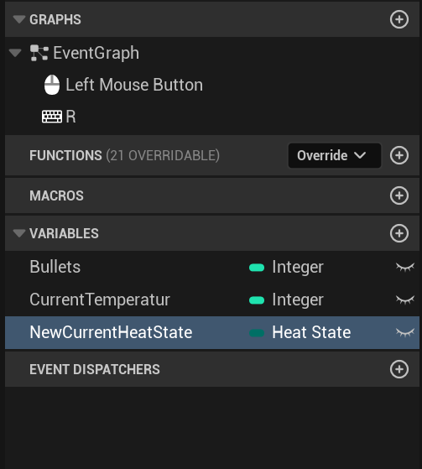
Task: Toggle visibility eye for CurrentTemperatur variable
Action: click(x=405, y=300)
